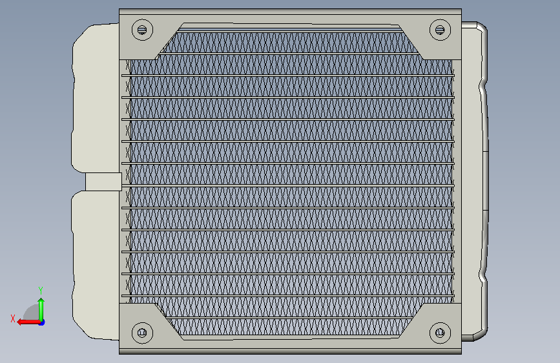Select the upper-left mounting screw hole
This screenshot has height=363, width=560.
point(142,30)
